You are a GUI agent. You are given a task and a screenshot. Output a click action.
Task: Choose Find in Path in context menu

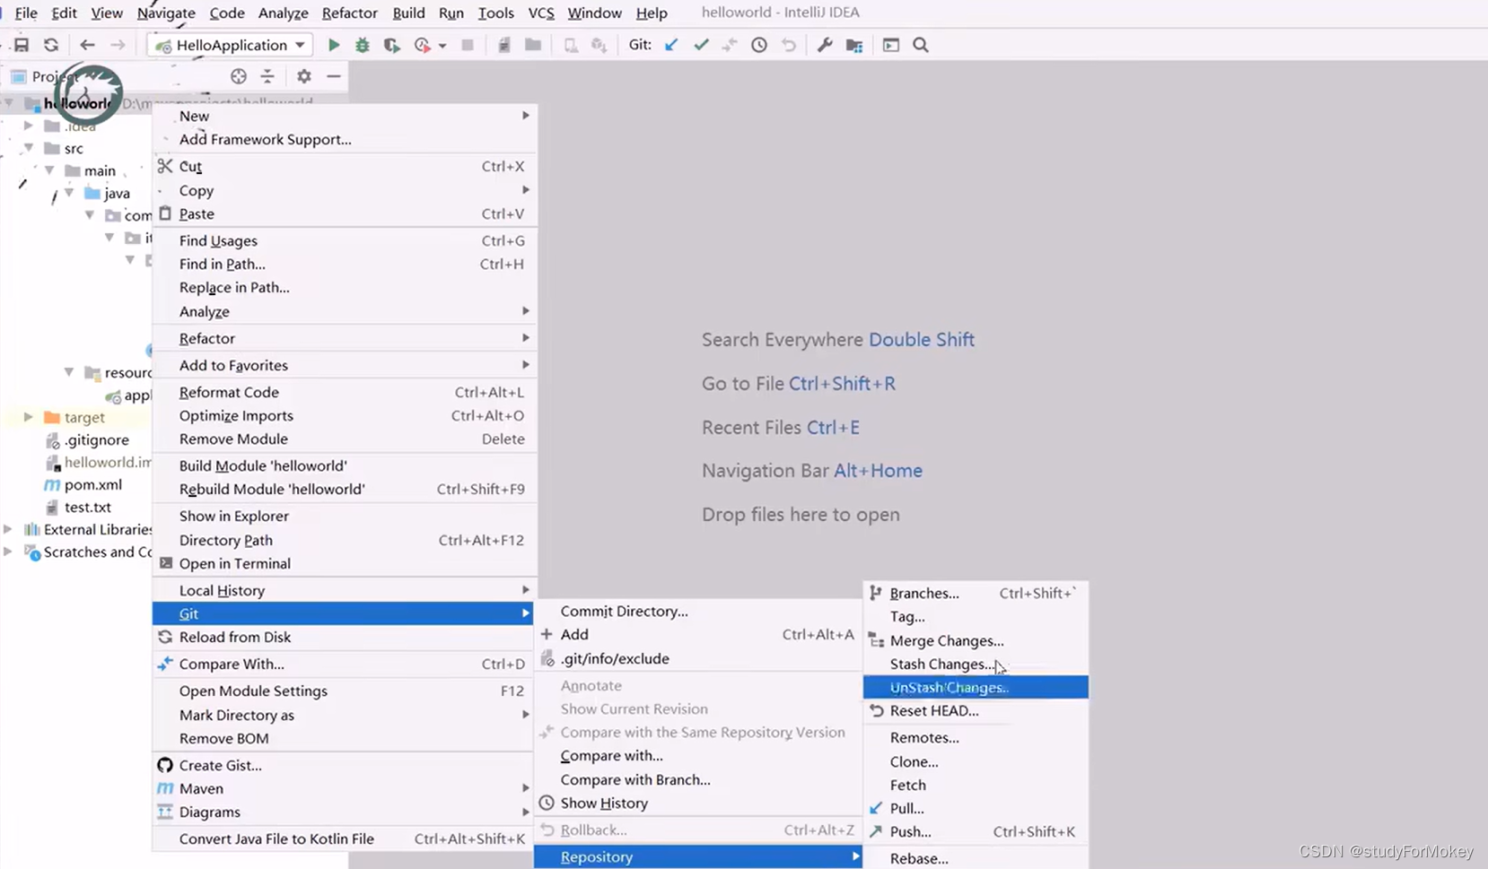[345, 264]
